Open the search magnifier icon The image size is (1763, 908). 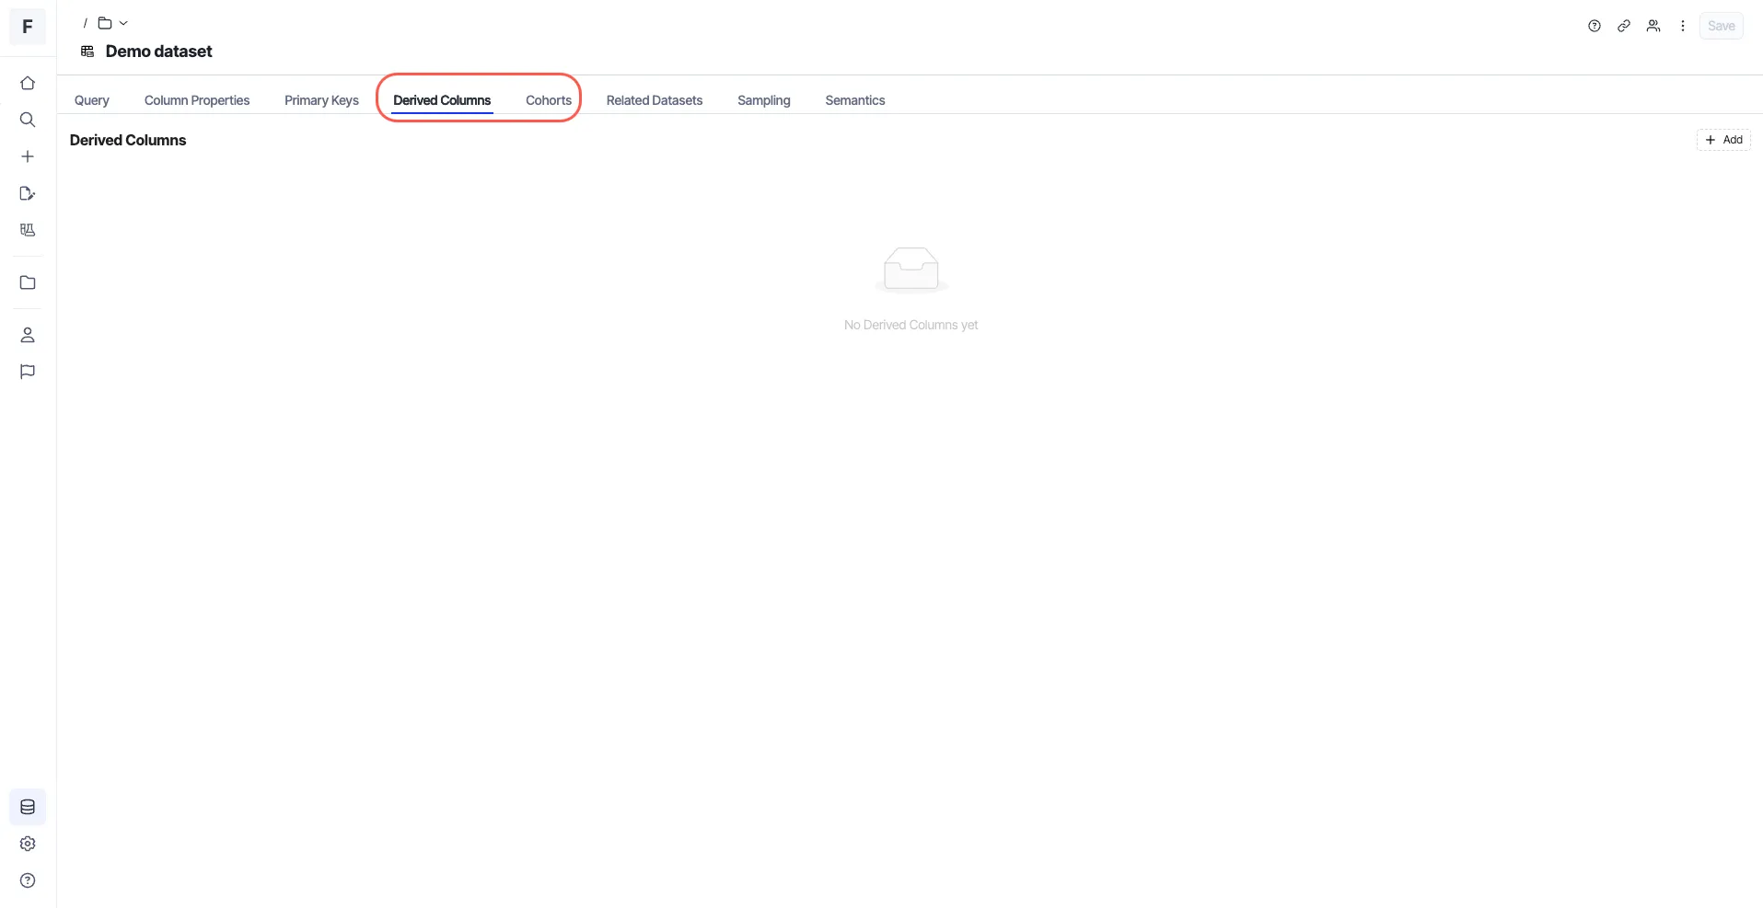tap(28, 120)
